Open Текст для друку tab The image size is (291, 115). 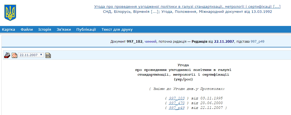click(x=117, y=29)
